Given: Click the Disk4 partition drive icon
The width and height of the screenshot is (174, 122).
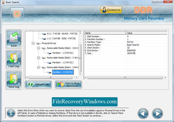Looking at the screenshot, I should pyautogui.click(x=49, y=72).
